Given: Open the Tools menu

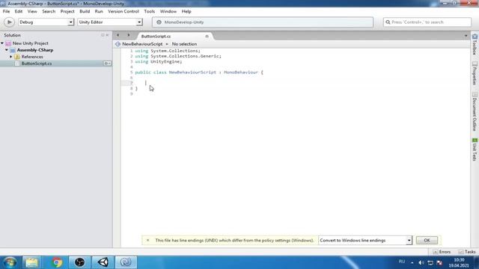Looking at the screenshot, I should click(150, 11).
